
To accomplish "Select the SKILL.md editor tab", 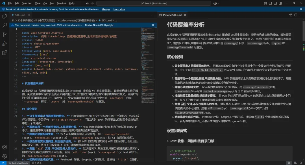I will 20,15.
